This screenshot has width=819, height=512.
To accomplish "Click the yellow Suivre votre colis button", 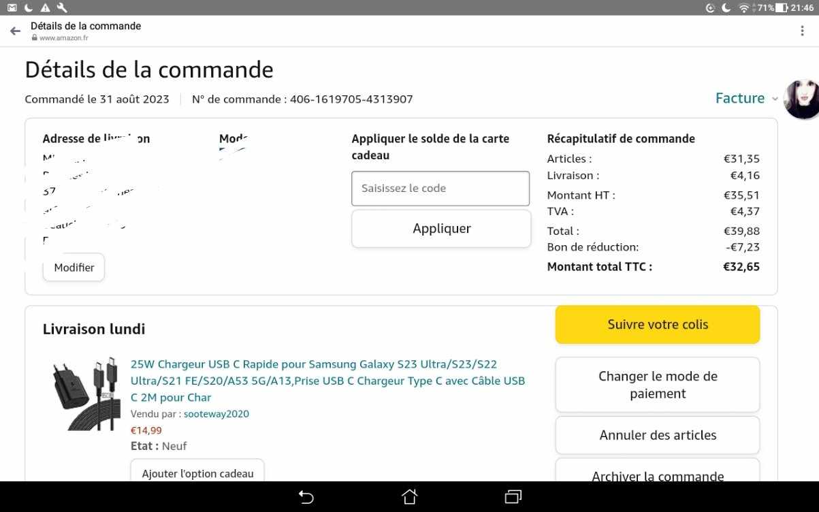I will click(657, 325).
